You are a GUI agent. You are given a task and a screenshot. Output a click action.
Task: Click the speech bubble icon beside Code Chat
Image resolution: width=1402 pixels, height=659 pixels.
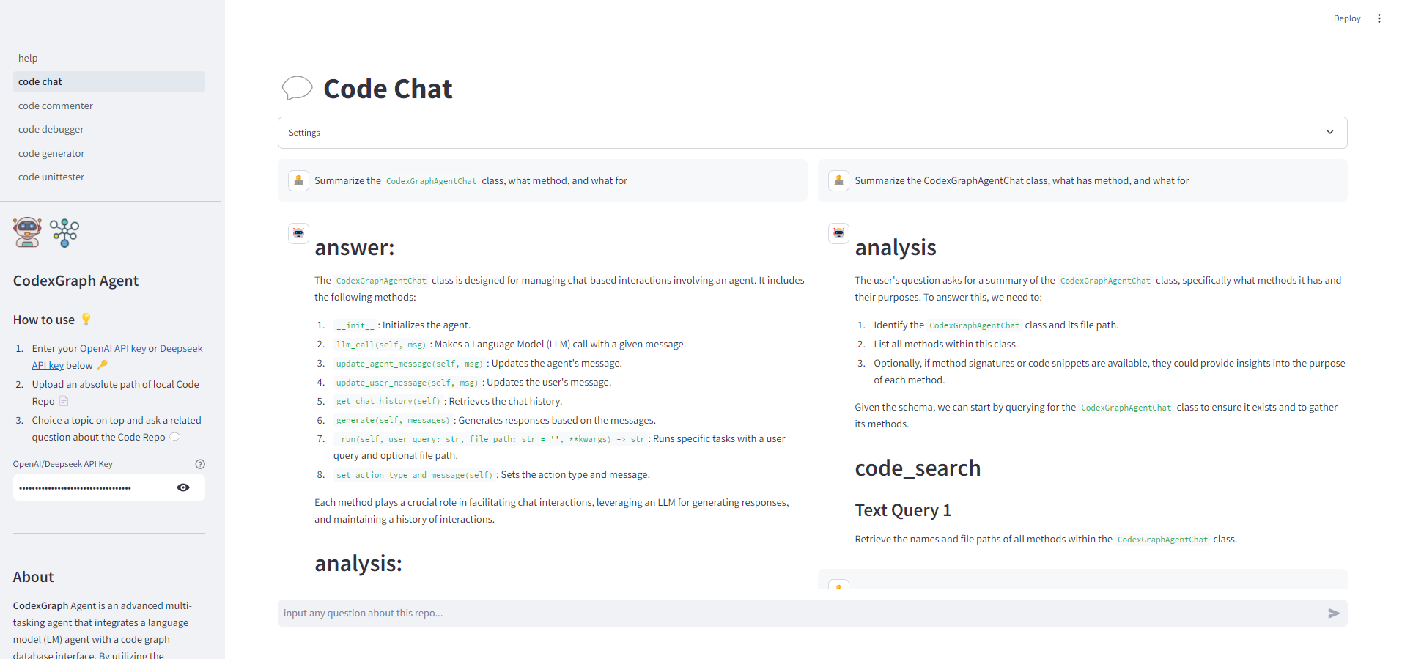coord(297,88)
